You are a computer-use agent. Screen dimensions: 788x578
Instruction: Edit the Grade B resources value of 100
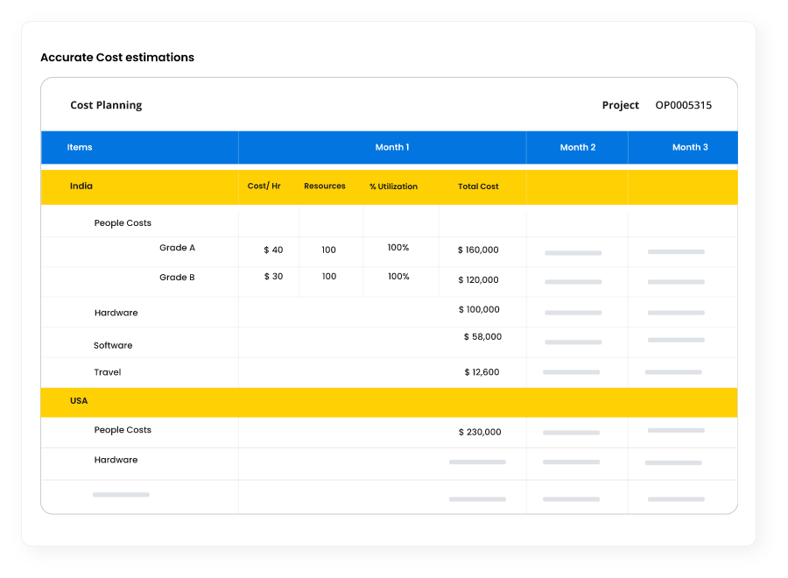pos(328,277)
